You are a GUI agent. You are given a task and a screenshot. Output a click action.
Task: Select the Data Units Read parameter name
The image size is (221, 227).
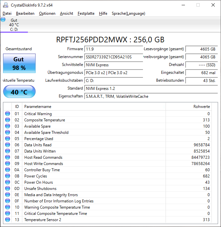click(x=38, y=145)
